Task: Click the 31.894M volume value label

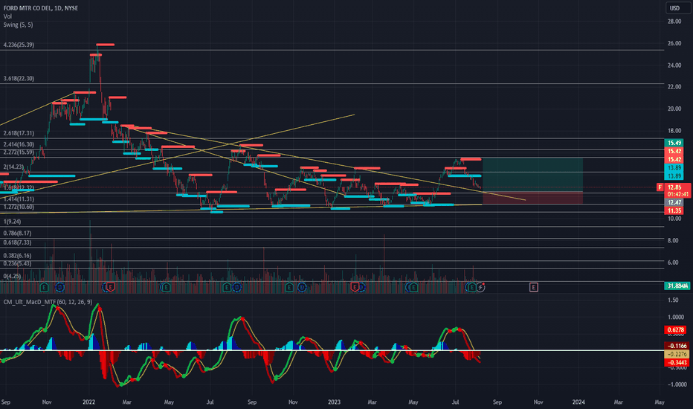Action: (x=677, y=286)
